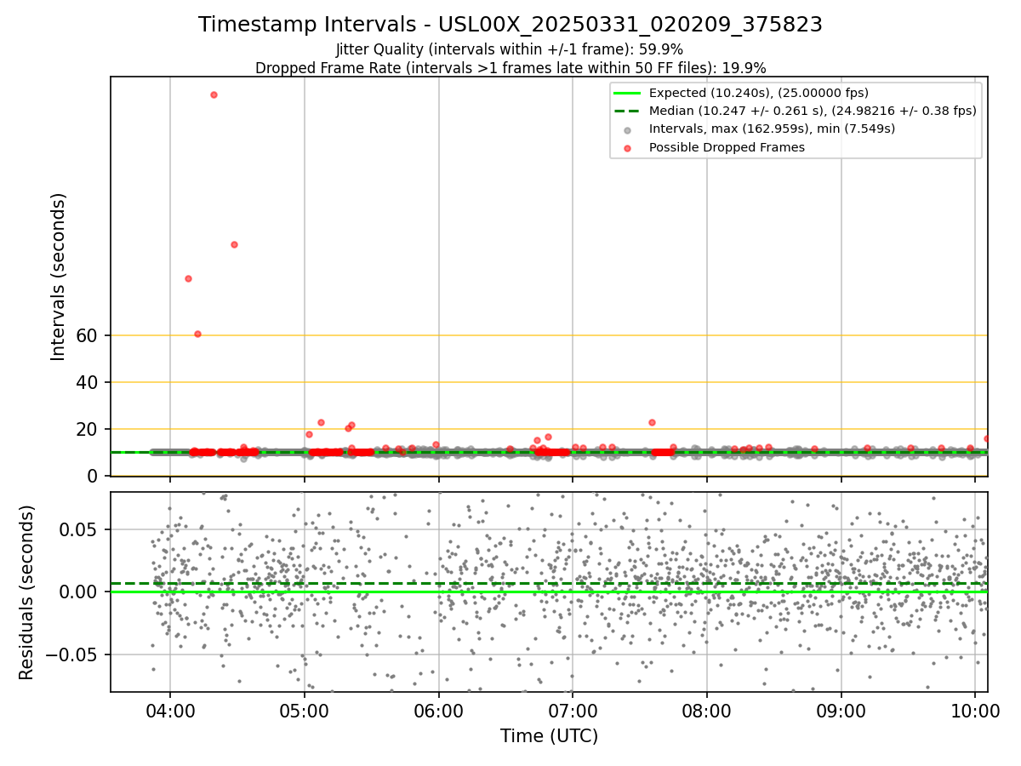
Task: Select the 'Median (10.247 +/- 0.261 s)' legend entry
Action: coord(813,111)
